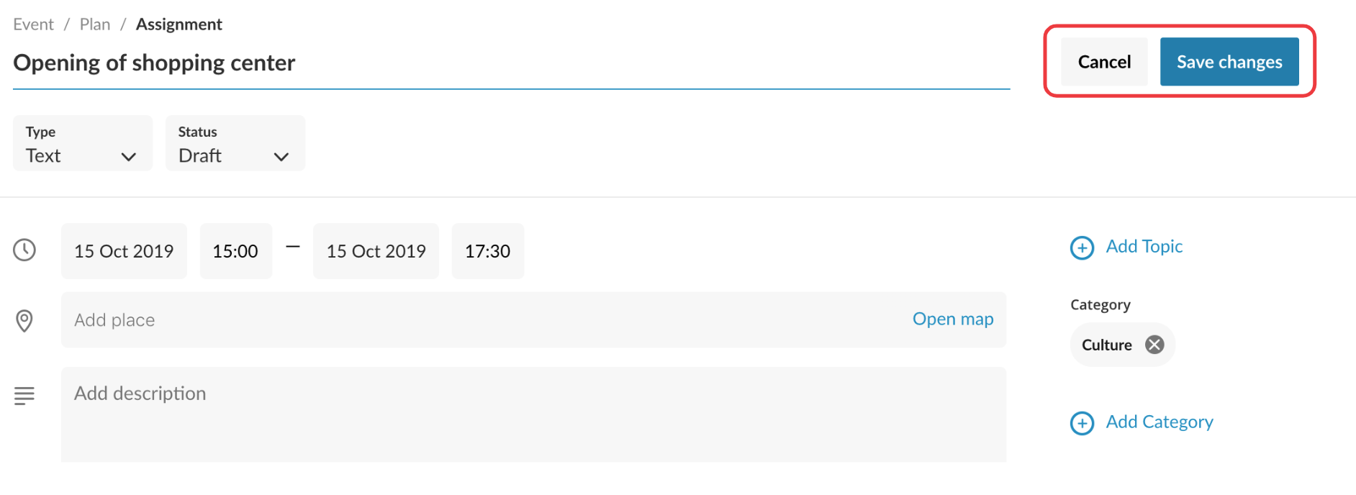The image size is (1356, 495).
Task: Pick the start date 15 Oct 2019
Action: [x=124, y=251]
